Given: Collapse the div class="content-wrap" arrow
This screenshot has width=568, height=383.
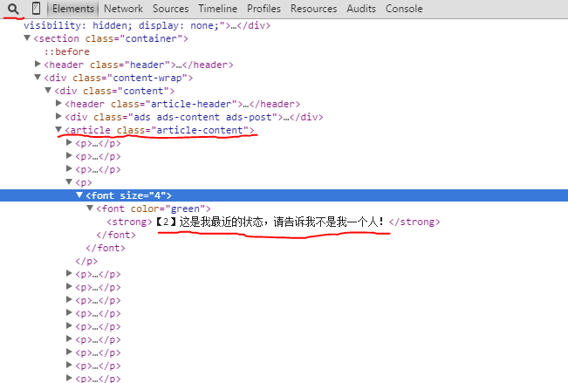Looking at the screenshot, I should pyautogui.click(x=38, y=77).
